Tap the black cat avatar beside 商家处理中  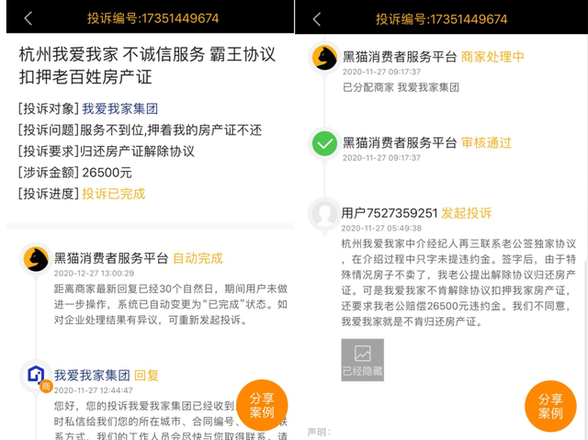[324, 57]
